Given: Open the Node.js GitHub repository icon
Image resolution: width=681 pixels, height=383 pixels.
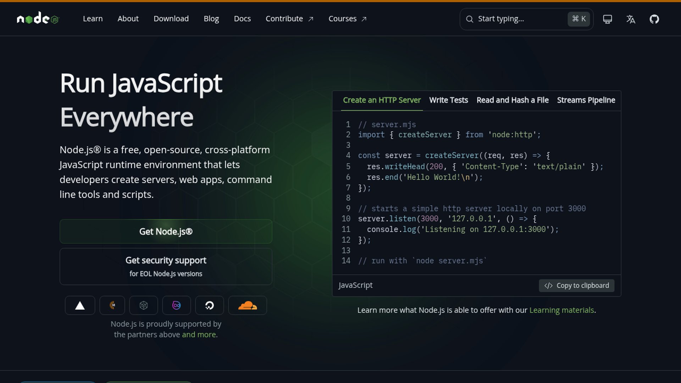Looking at the screenshot, I should (654, 19).
